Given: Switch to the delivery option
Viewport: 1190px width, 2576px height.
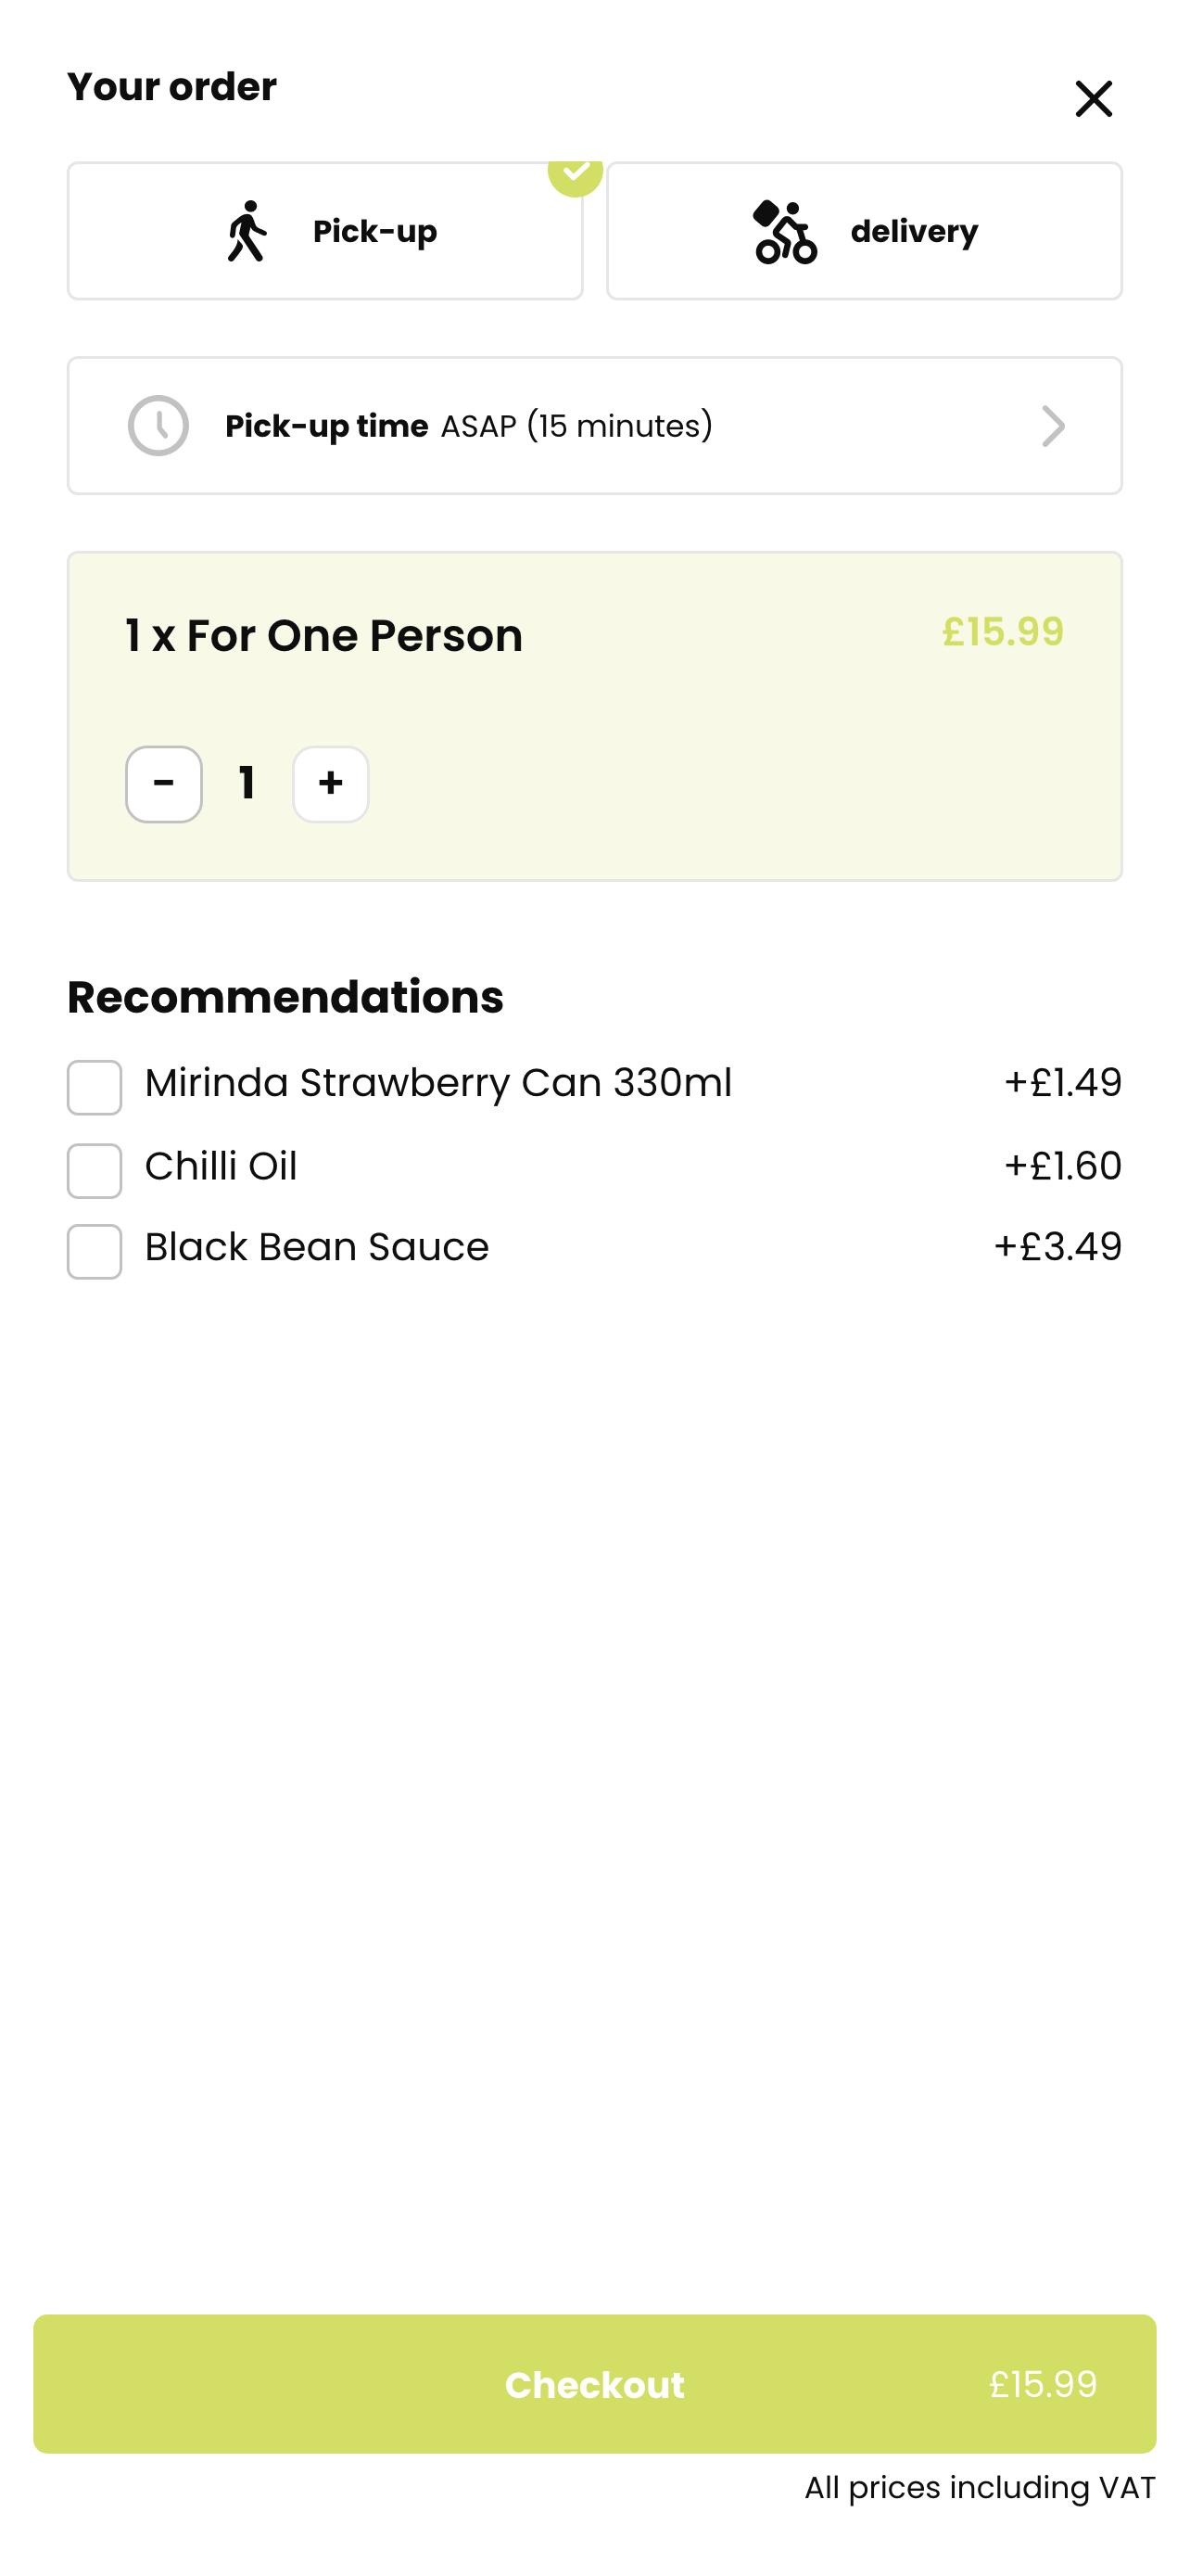Looking at the screenshot, I should [x=865, y=231].
